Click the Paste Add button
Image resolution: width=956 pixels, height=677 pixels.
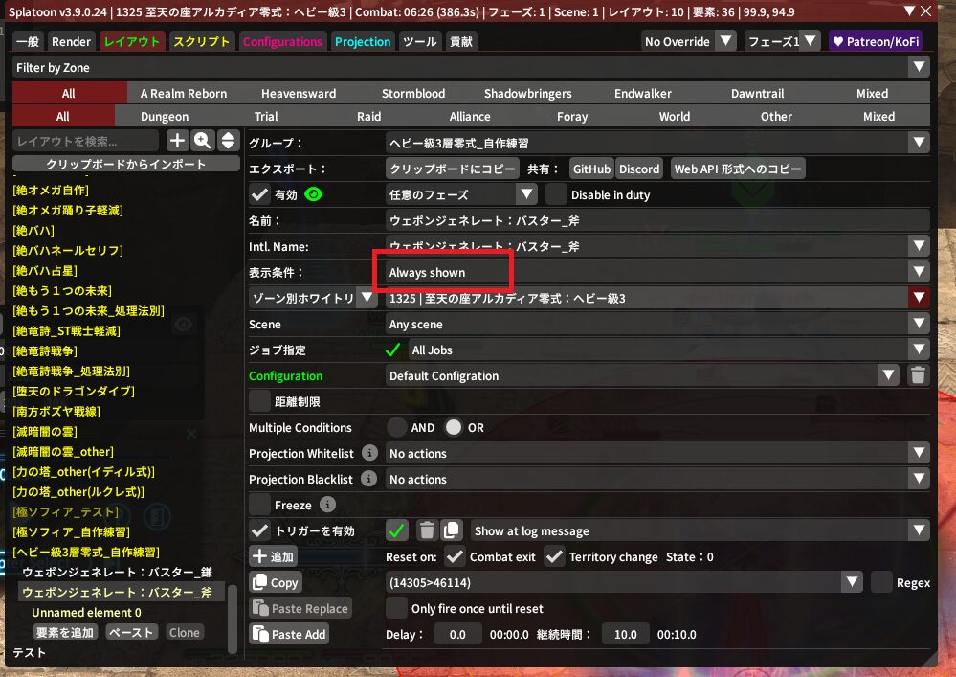(x=288, y=634)
